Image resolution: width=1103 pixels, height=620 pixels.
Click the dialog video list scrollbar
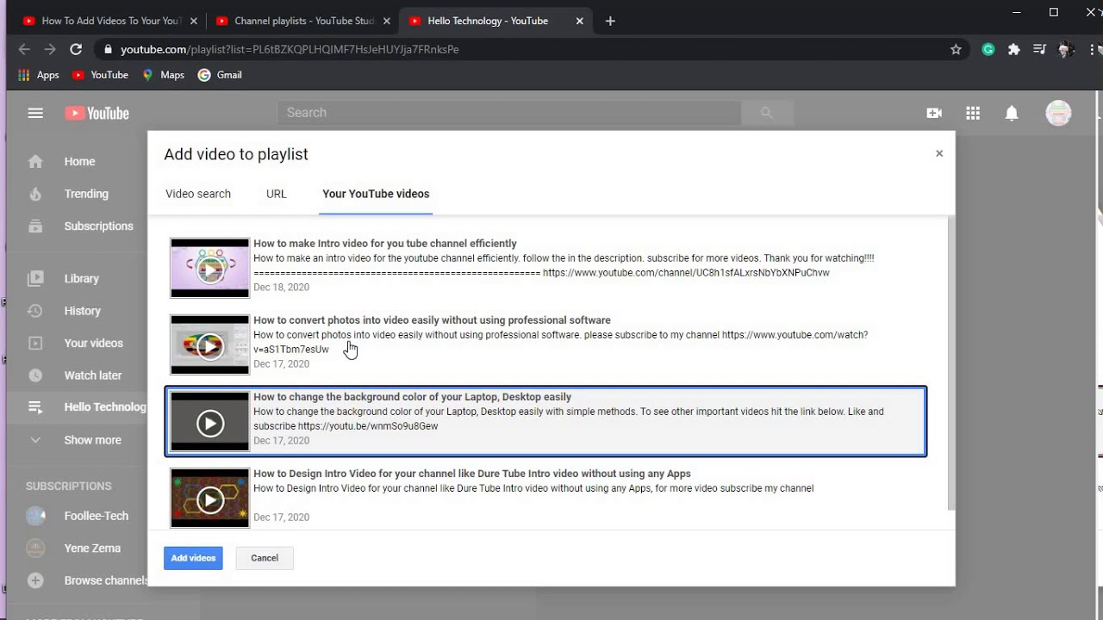click(951, 363)
